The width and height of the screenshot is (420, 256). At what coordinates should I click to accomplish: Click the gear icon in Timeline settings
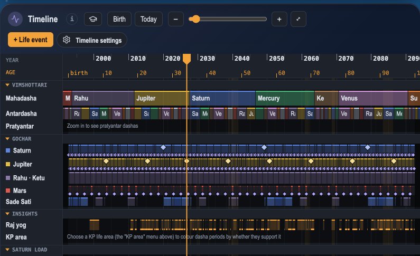67,40
